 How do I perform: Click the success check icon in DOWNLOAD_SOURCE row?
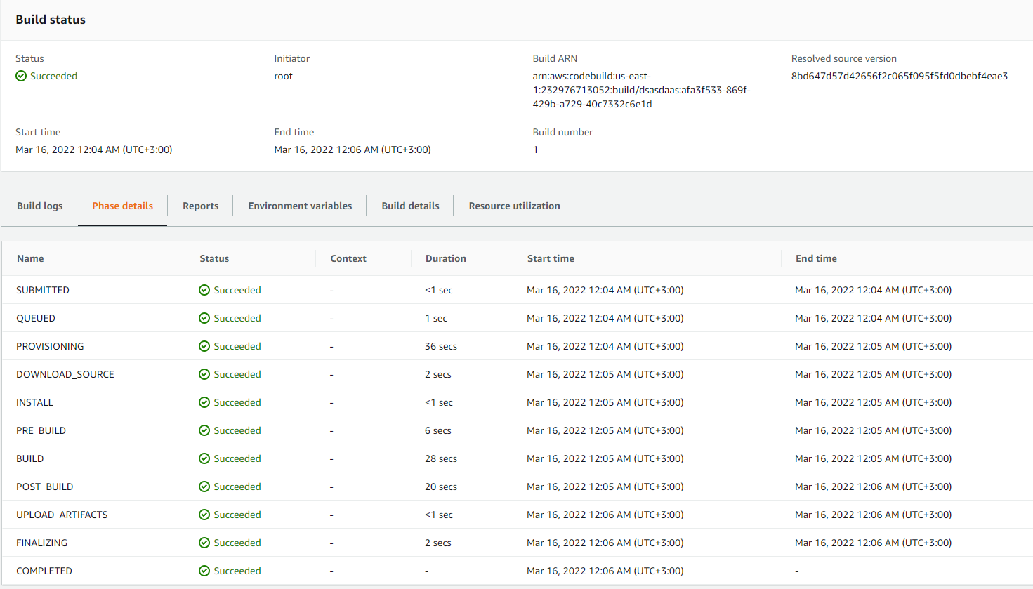pos(204,374)
